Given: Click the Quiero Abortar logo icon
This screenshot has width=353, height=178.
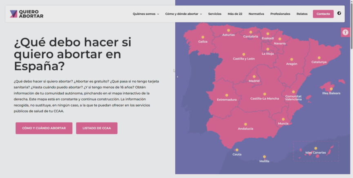Looking at the screenshot, I should (x=13, y=14).
